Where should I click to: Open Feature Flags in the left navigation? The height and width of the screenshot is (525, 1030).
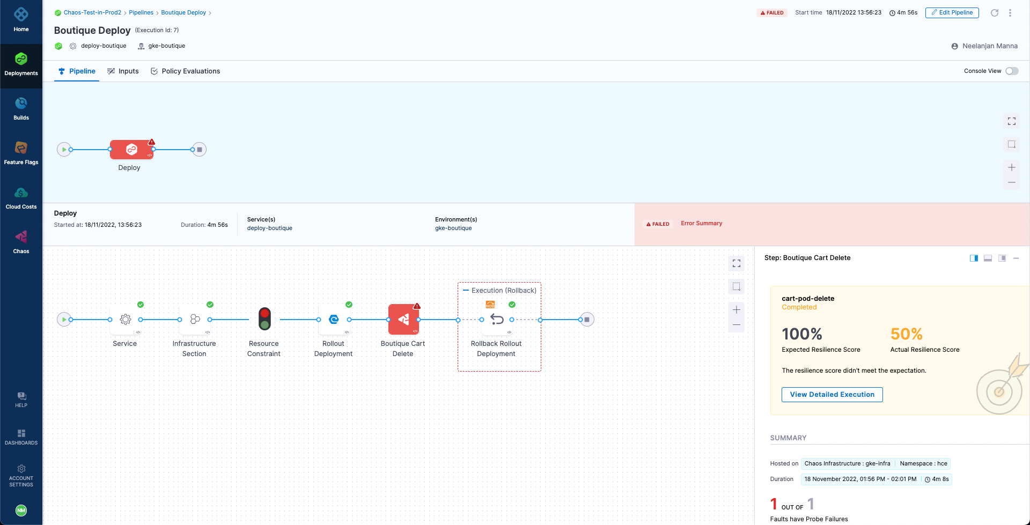(21, 152)
